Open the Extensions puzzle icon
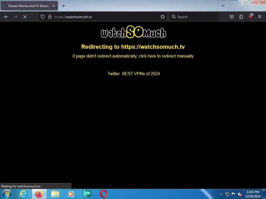The height and width of the screenshot is (199, 266). [241, 17]
